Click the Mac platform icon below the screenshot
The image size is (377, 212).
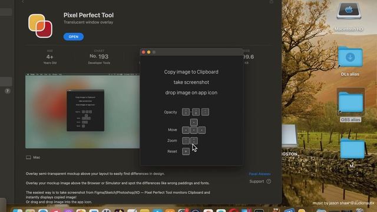click(28, 157)
